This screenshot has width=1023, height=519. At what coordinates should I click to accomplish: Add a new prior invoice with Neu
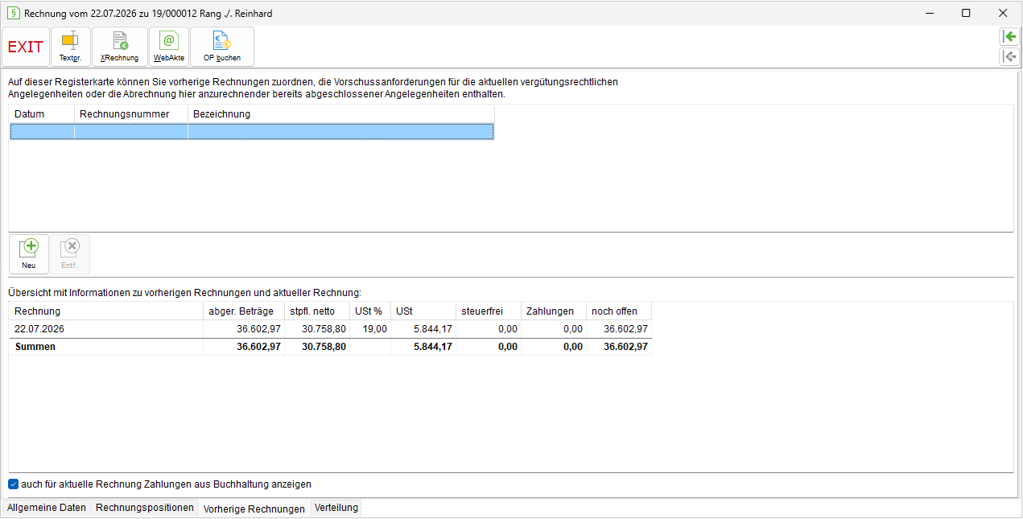click(29, 254)
